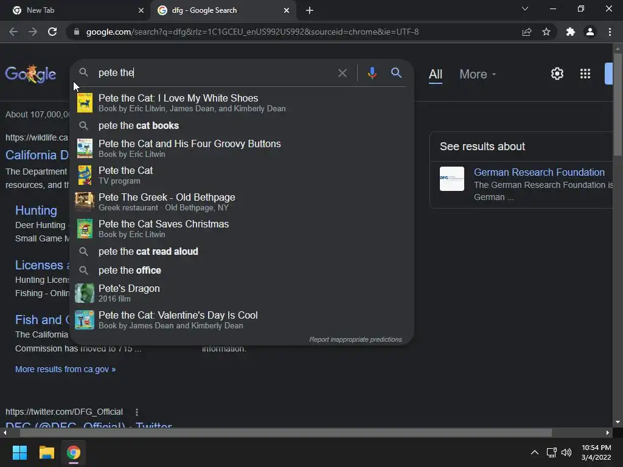Open the volume control in system tray
Viewport: 623px width, 467px height.
tap(566, 452)
